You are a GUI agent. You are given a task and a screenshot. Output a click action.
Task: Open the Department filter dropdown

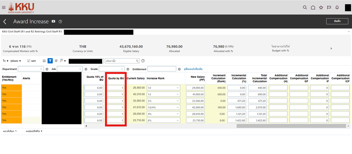pyautogui.click(x=31, y=69)
